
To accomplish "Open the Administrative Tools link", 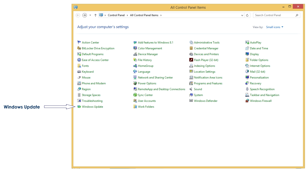I will click(207, 43).
